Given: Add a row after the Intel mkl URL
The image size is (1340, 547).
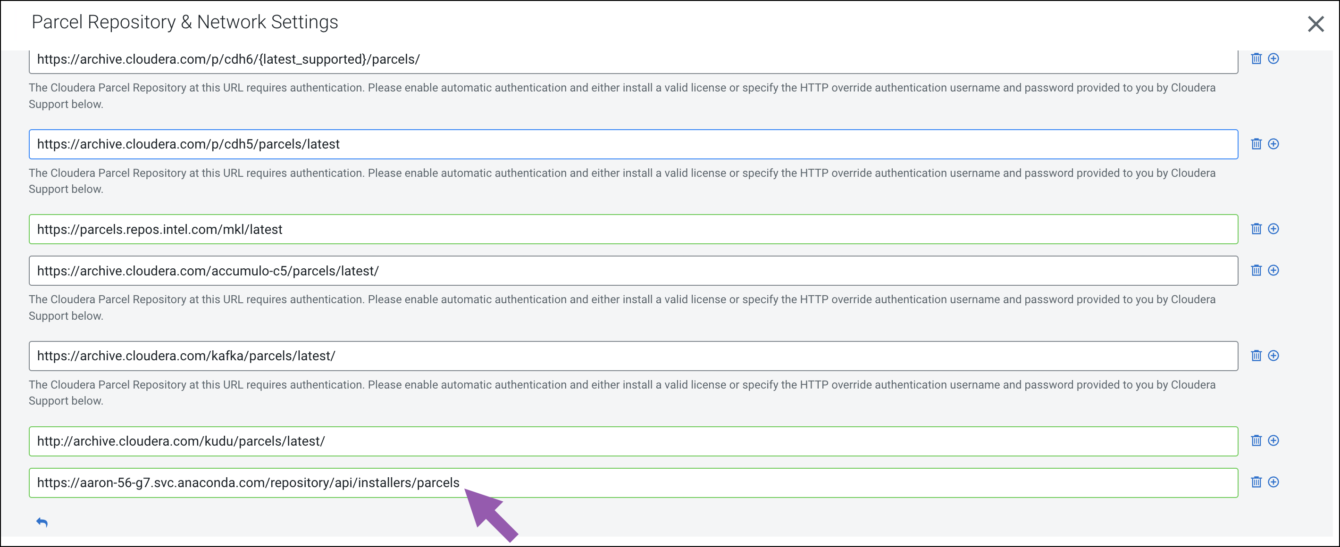Looking at the screenshot, I should [1273, 229].
